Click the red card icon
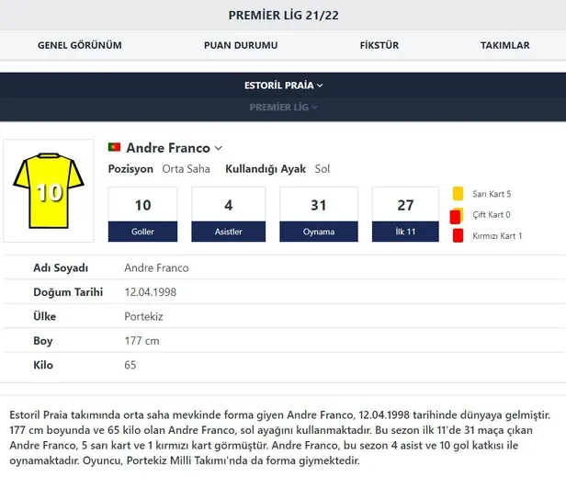The width and height of the screenshot is (566, 477). [458, 236]
